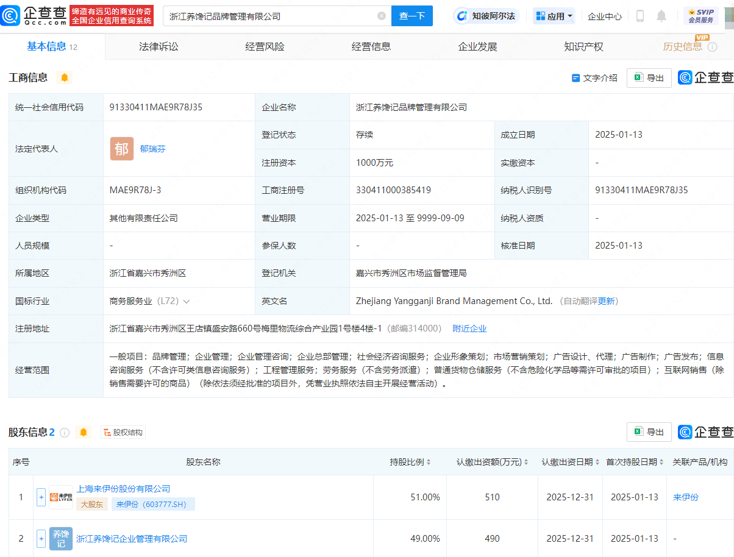Open the 应用 dropdown menu

[x=554, y=16]
